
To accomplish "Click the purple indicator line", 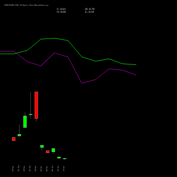I will tap(75, 70).
